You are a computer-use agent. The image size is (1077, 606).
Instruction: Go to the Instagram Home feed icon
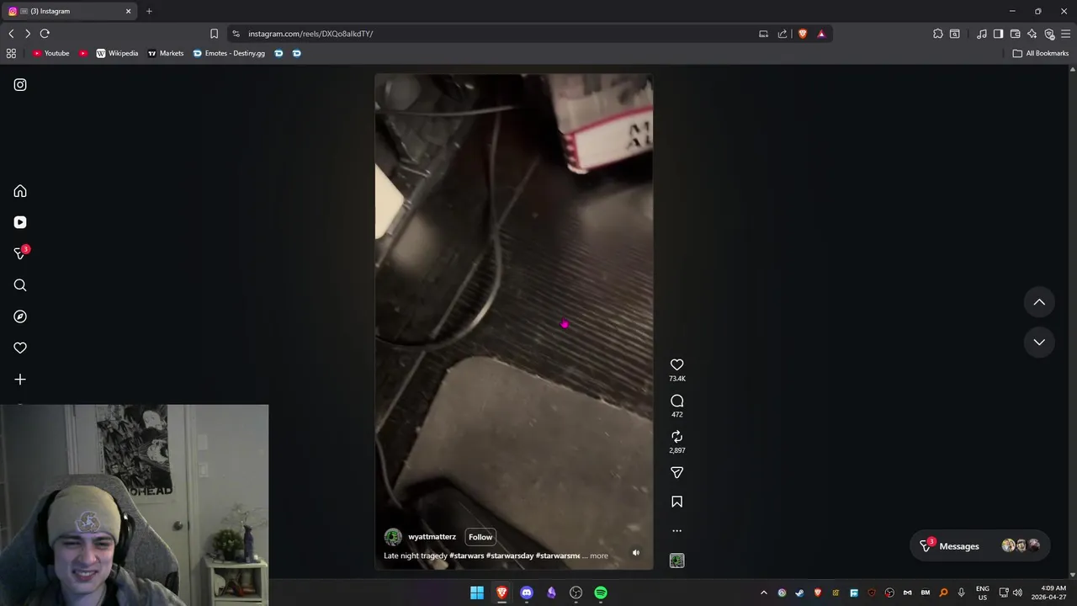[x=20, y=191]
